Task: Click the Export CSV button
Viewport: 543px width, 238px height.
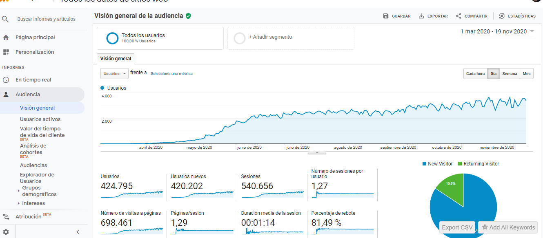Action: click(457, 227)
